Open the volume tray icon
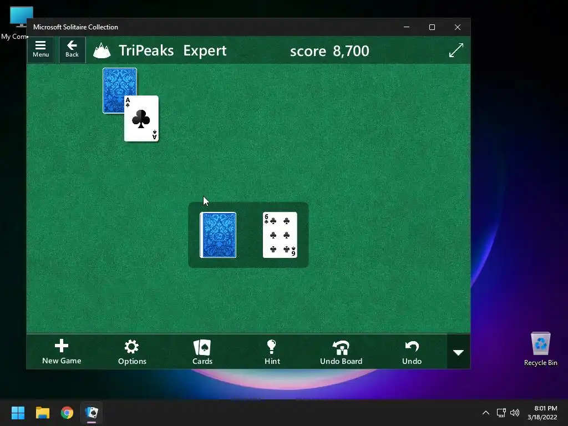This screenshot has height=426, width=568. (514, 413)
